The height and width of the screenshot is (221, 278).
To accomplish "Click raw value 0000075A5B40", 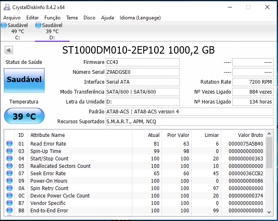I will pos(246,143).
